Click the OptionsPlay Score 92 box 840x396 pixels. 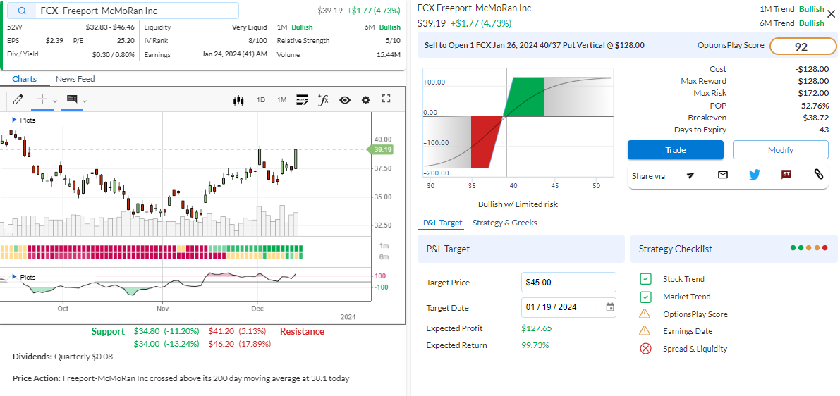pyautogui.click(x=803, y=47)
